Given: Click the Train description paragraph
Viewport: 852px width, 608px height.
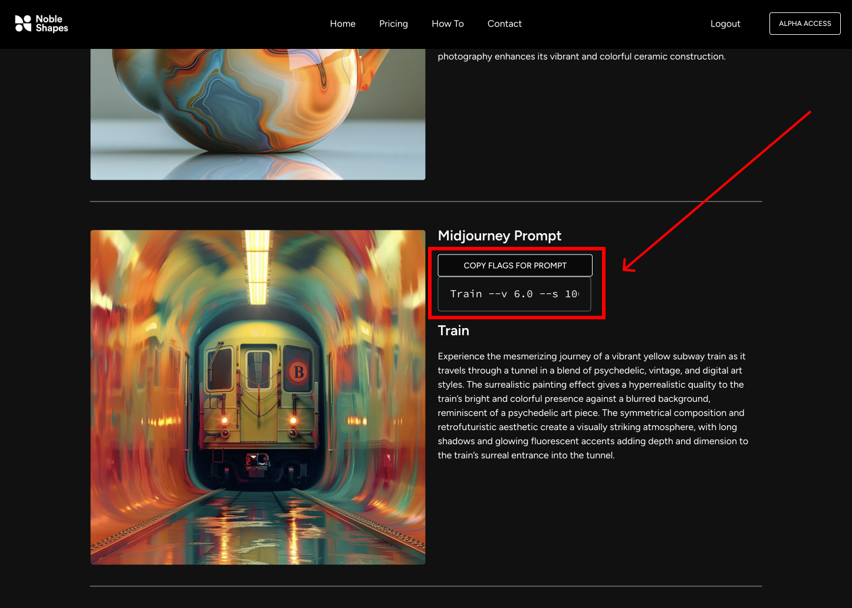Looking at the screenshot, I should [x=593, y=406].
